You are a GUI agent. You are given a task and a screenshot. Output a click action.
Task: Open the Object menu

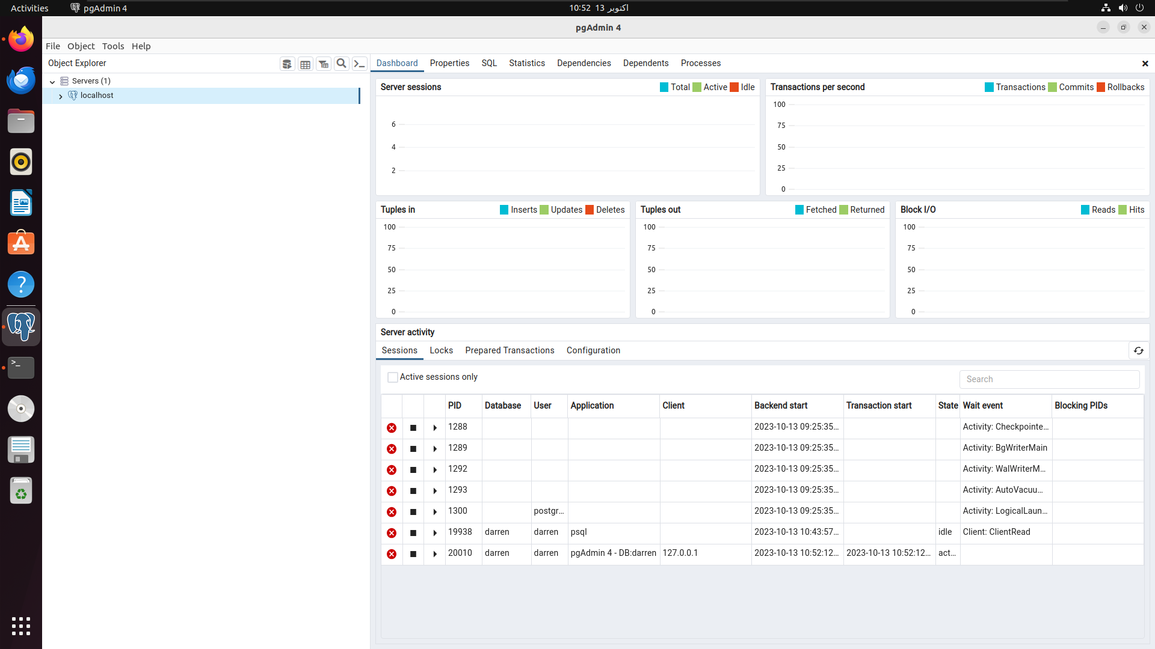tap(81, 46)
